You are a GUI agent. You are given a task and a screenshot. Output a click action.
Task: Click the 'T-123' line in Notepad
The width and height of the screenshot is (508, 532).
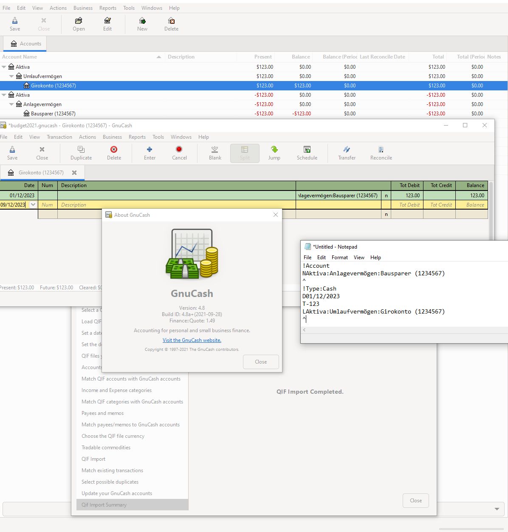311,304
